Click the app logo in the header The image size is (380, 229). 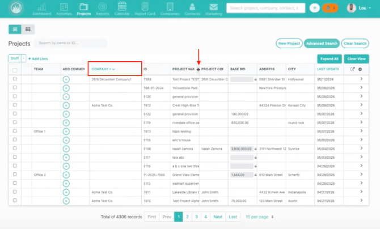(16, 8)
